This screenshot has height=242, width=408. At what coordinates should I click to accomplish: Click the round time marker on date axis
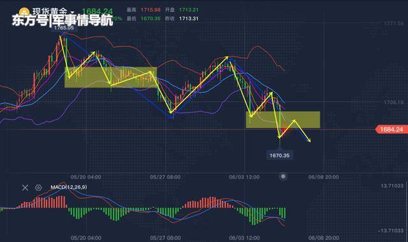click(283, 177)
